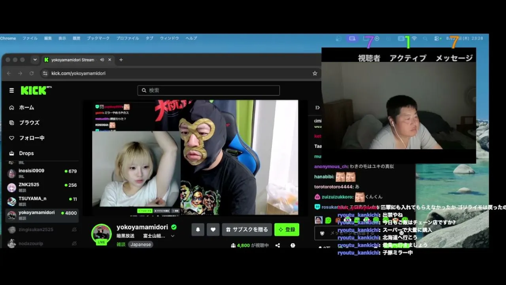Click the 雑談 category link
The width and height of the screenshot is (506, 285).
(121, 245)
